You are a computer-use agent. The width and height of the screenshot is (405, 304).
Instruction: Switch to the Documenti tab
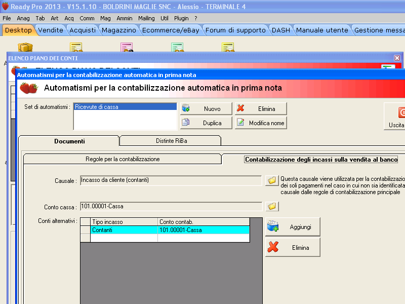69,141
